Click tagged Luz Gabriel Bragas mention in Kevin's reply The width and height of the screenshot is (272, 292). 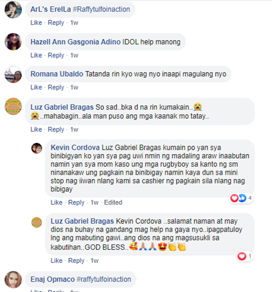[131, 147]
